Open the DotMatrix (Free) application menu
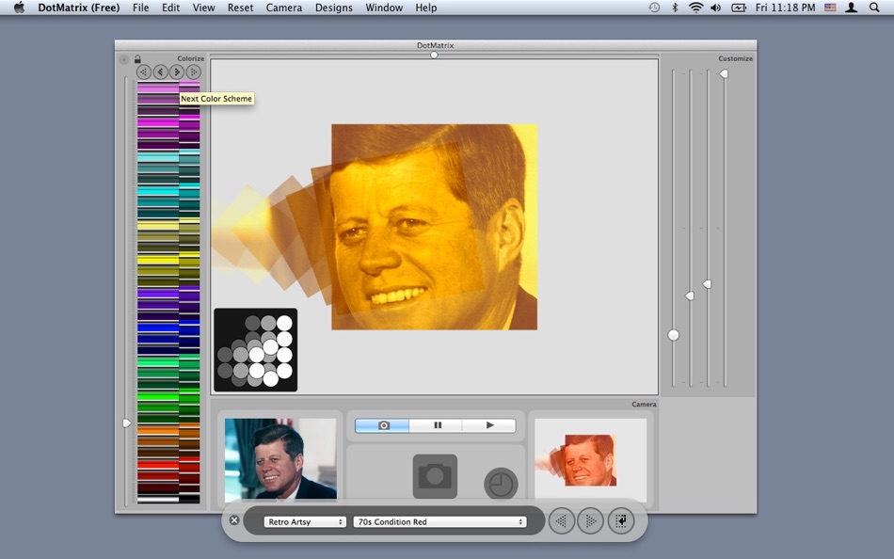This screenshot has height=559, width=894. (x=79, y=8)
